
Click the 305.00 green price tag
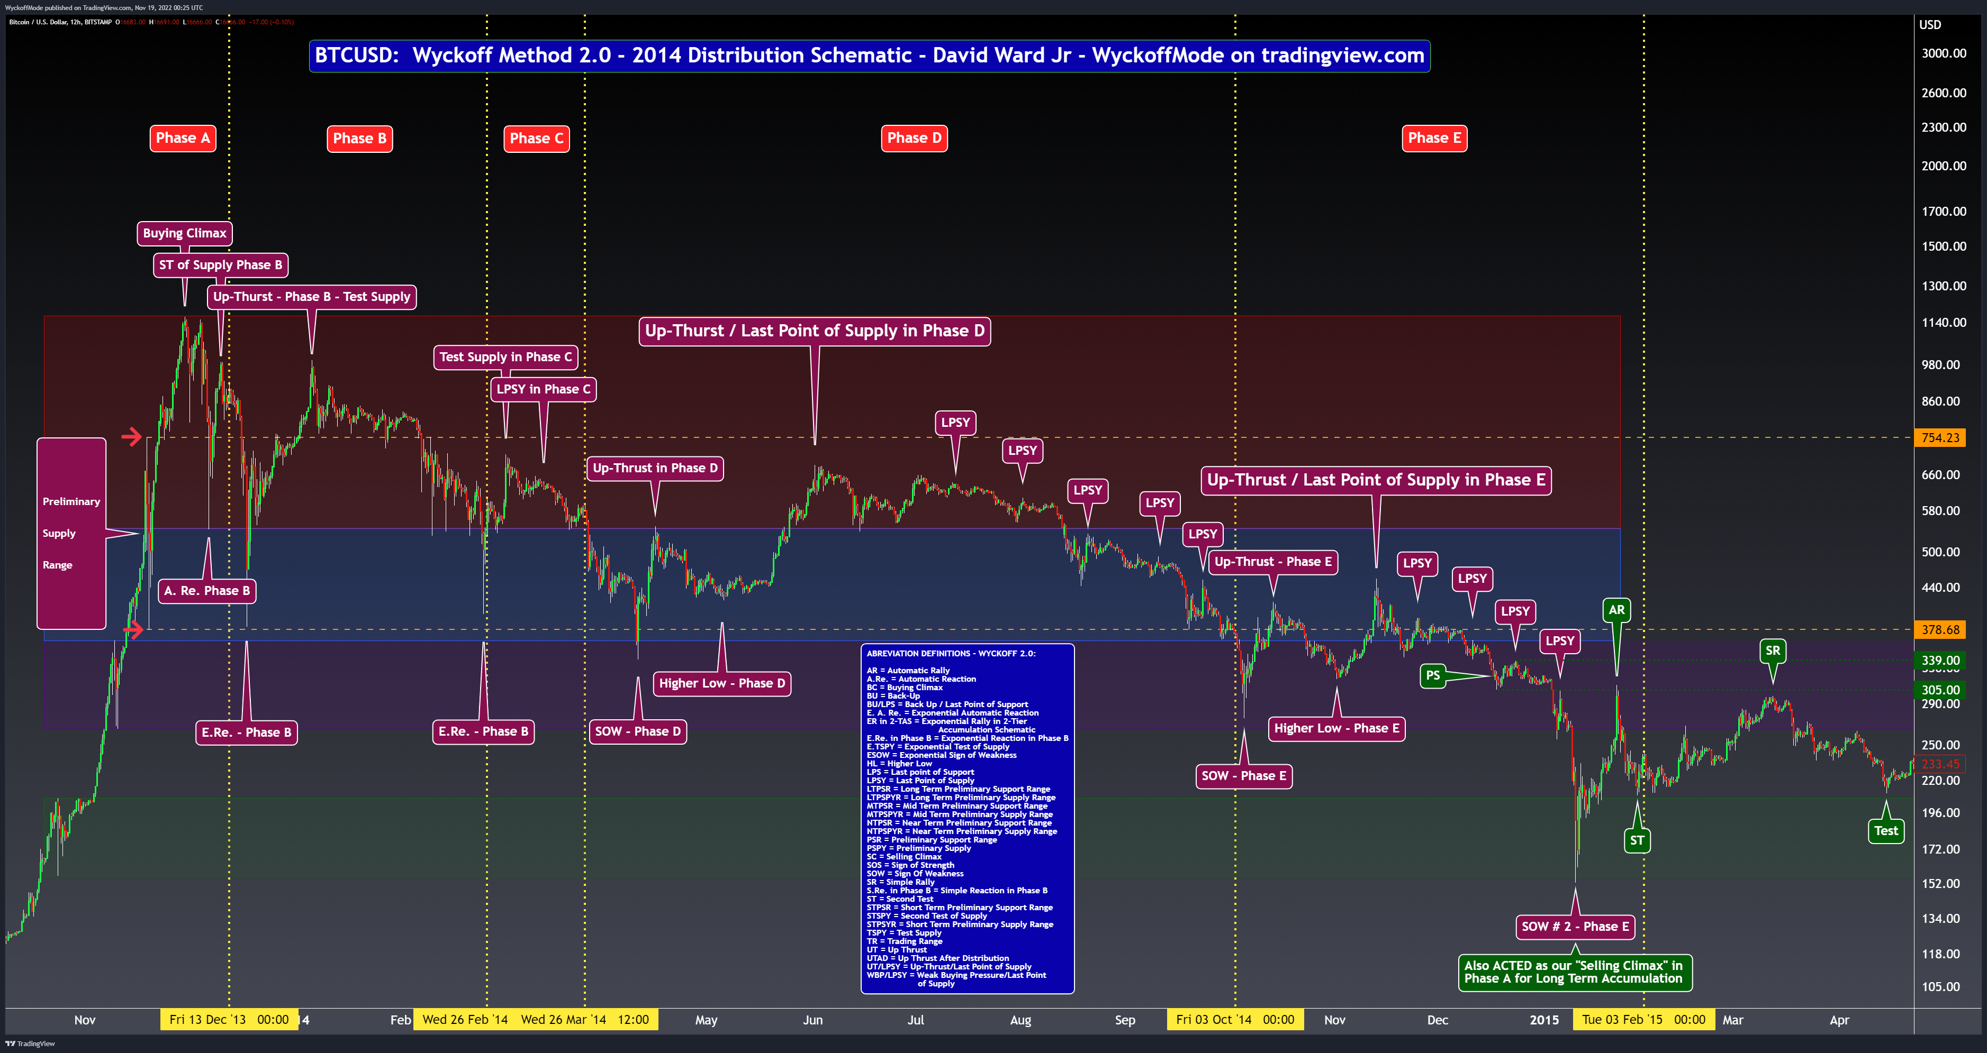click(1940, 690)
